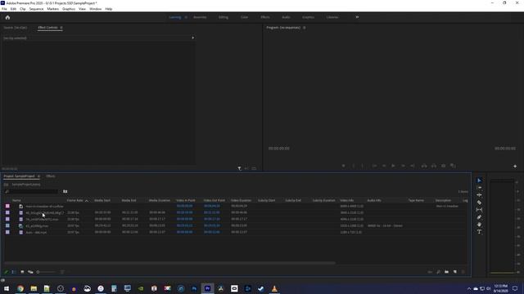Click the Project panel horizontal scrollbar
This screenshot has height=294, width=524.
tap(169, 263)
